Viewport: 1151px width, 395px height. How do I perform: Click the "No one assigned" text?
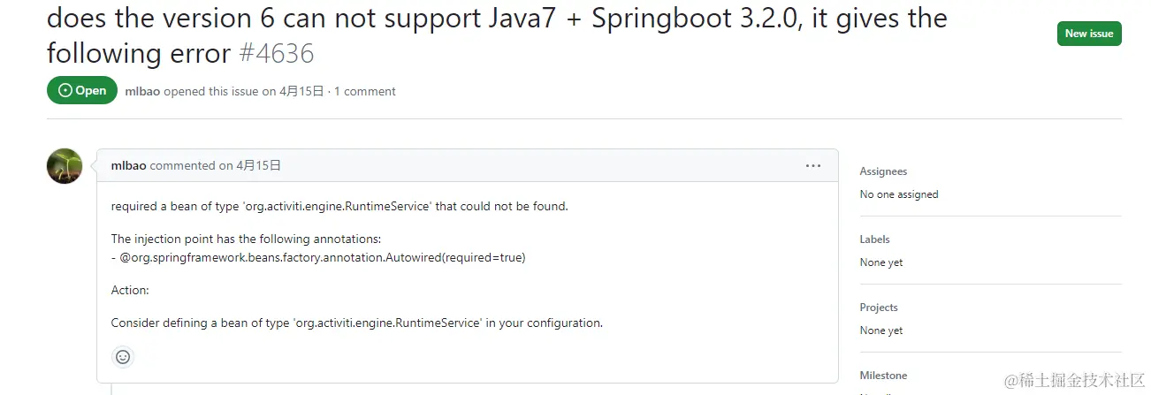coord(899,194)
